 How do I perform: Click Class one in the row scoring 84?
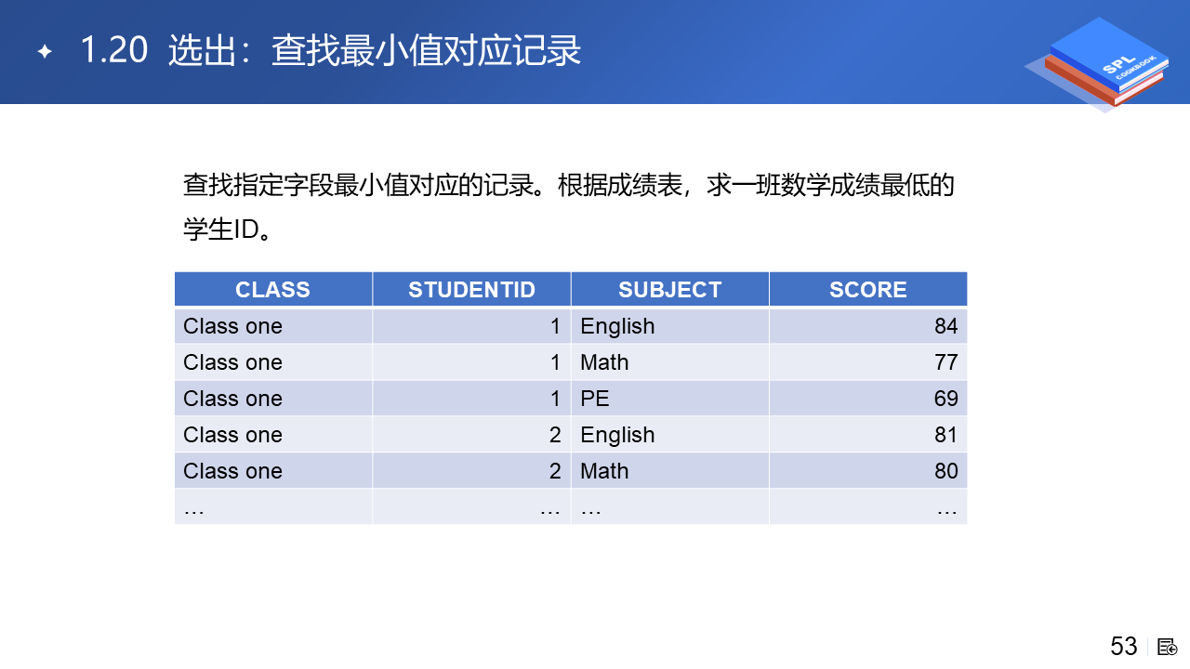273,326
